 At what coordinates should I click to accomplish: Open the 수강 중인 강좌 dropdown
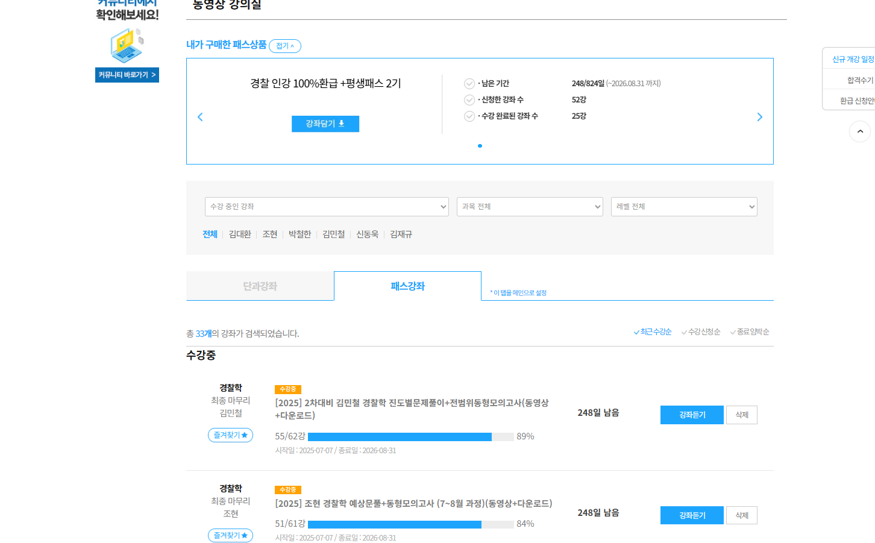pyautogui.click(x=327, y=207)
